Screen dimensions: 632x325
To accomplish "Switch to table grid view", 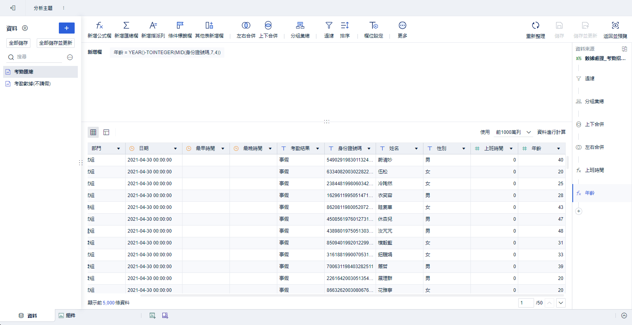I will pyautogui.click(x=93, y=132).
